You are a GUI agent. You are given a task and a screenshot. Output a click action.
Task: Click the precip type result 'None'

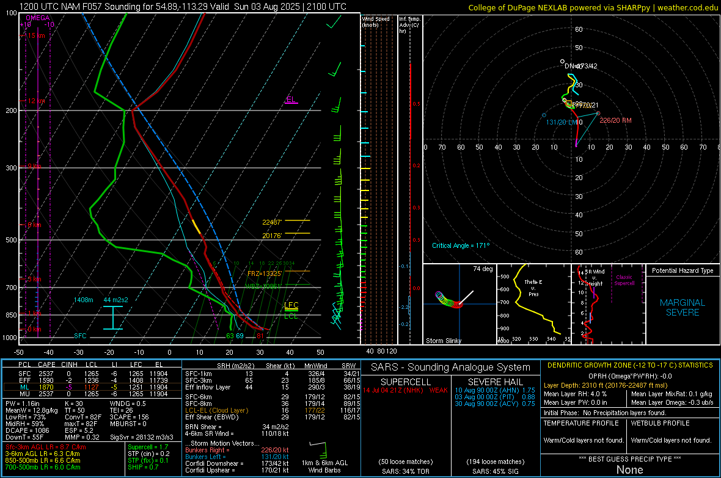629,469
